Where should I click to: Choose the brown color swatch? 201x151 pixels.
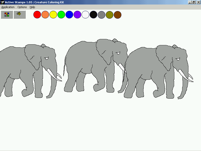(118, 15)
